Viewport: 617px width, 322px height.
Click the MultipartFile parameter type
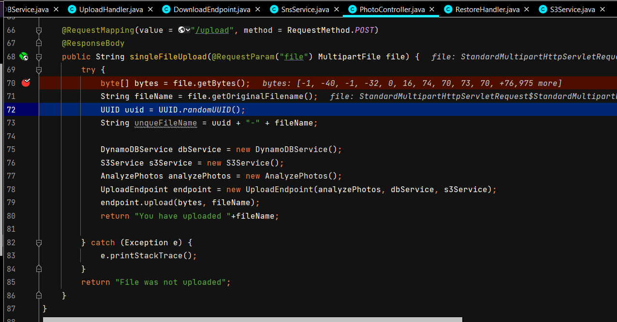[x=350, y=56]
